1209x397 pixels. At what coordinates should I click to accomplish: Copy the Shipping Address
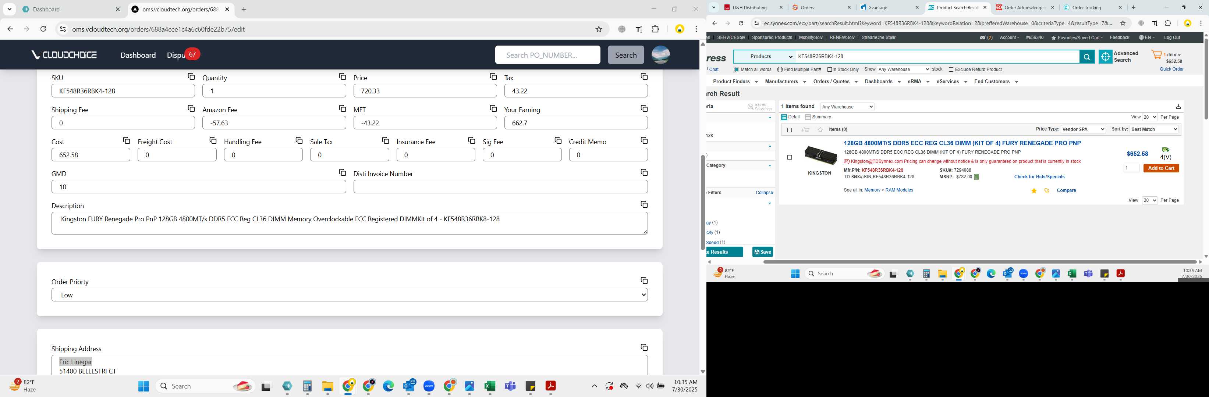click(x=644, y=347)
